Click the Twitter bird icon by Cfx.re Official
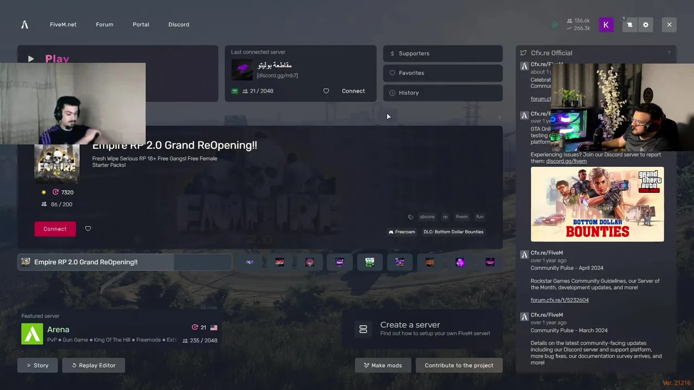The width and height of the screenshot is (694, 390). click(x=523, y=53)
